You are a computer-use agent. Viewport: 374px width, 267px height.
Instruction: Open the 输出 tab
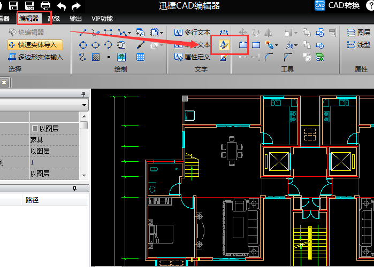click(x=75, y=19)
